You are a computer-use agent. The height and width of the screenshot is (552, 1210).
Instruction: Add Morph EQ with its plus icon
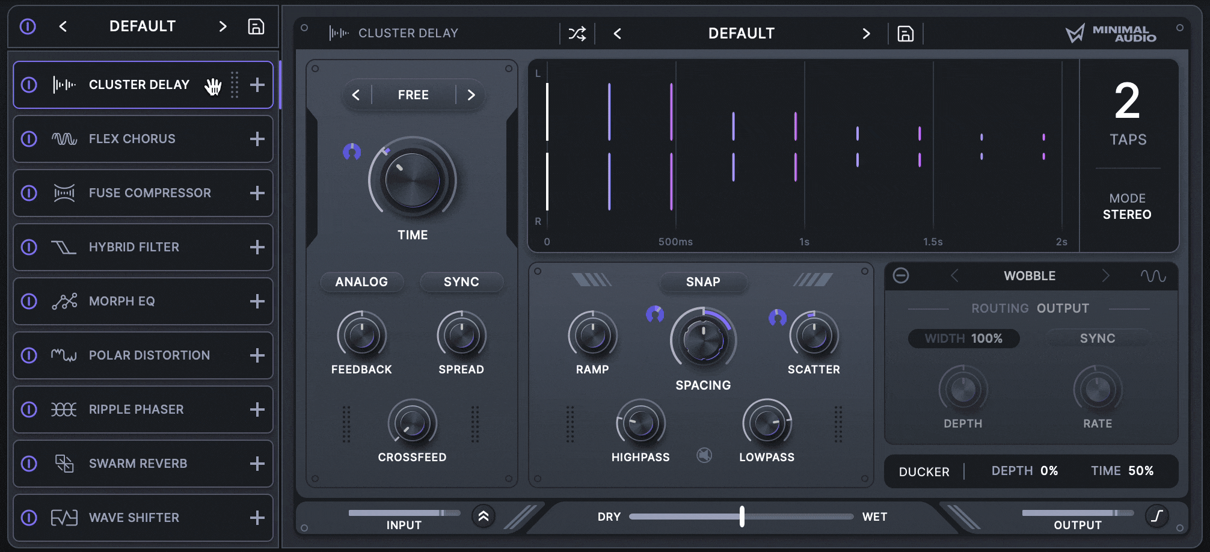pyautogui.click(x=257, y=301)
